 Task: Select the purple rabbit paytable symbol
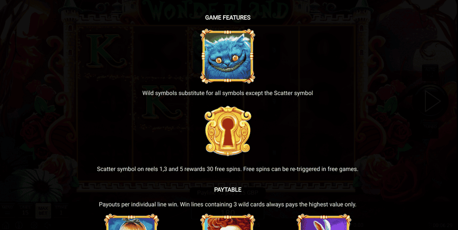click(x=324, y=222)
